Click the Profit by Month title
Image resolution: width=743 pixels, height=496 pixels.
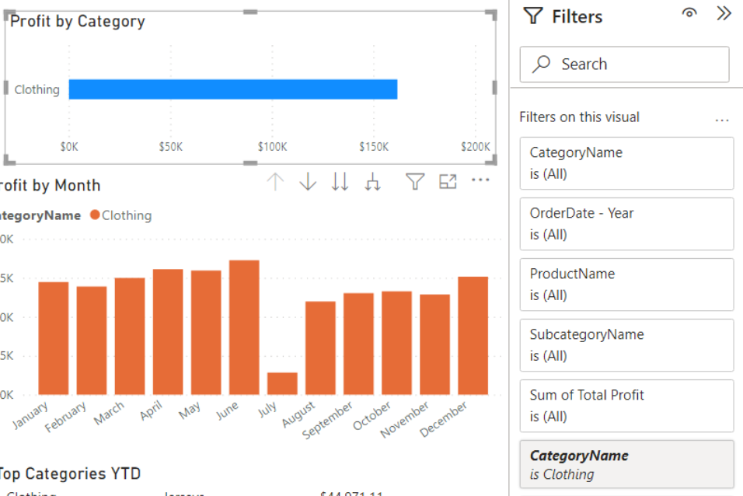51,185
